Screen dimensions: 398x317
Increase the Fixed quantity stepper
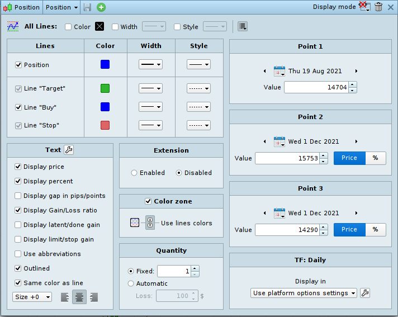point(195,268)
